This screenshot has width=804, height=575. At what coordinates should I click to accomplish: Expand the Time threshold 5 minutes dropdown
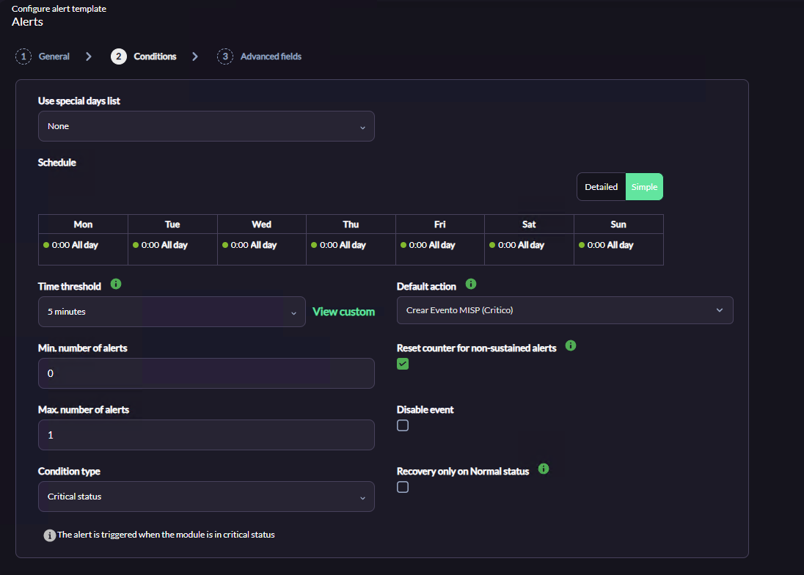[172, 312]
